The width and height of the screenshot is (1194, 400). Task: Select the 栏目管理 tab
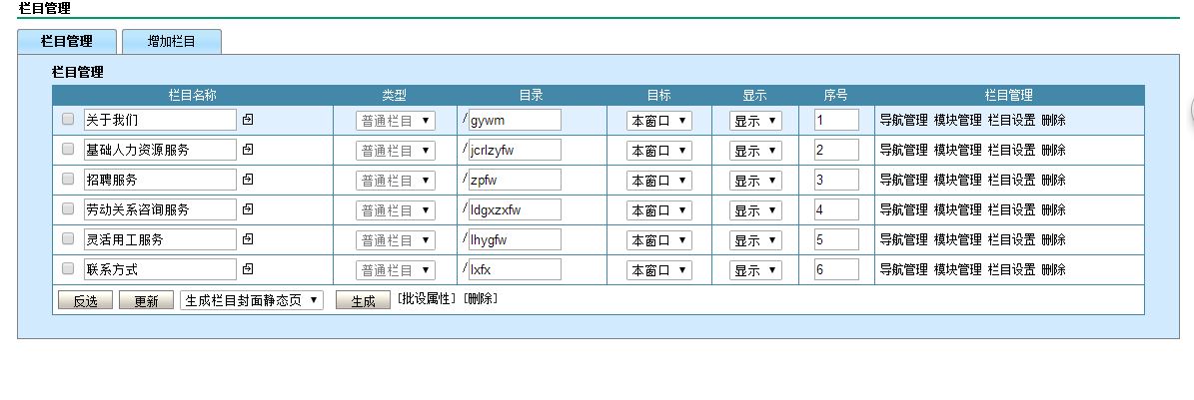click(67, 42)
